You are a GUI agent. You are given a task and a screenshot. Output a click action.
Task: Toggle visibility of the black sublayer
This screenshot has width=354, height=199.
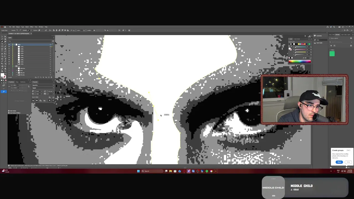tap(9, 70)
